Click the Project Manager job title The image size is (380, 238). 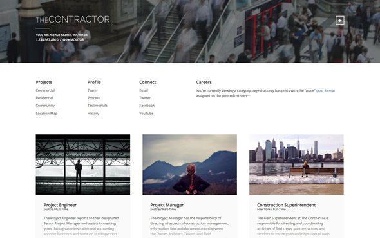point(167,205)
